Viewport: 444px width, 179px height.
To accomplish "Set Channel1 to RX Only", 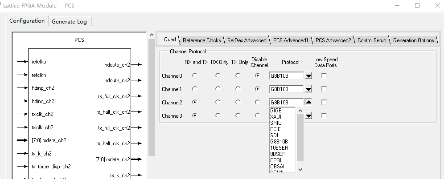I will coord(218,89).
